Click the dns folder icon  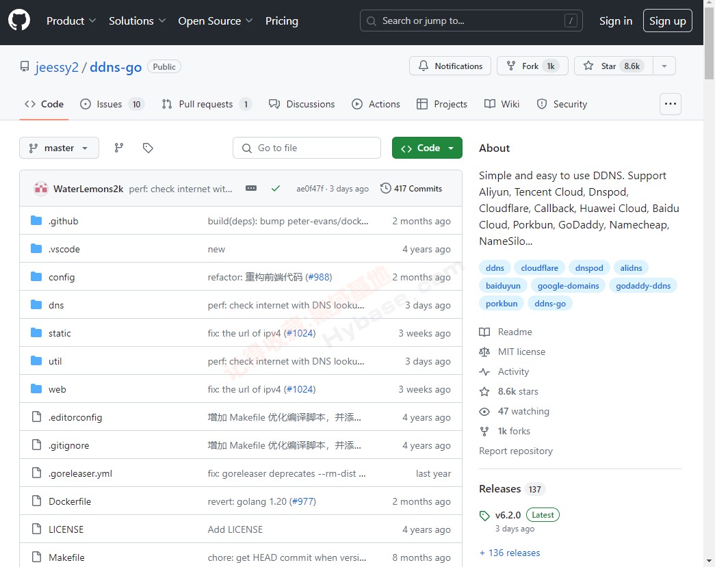coord(36,305)
